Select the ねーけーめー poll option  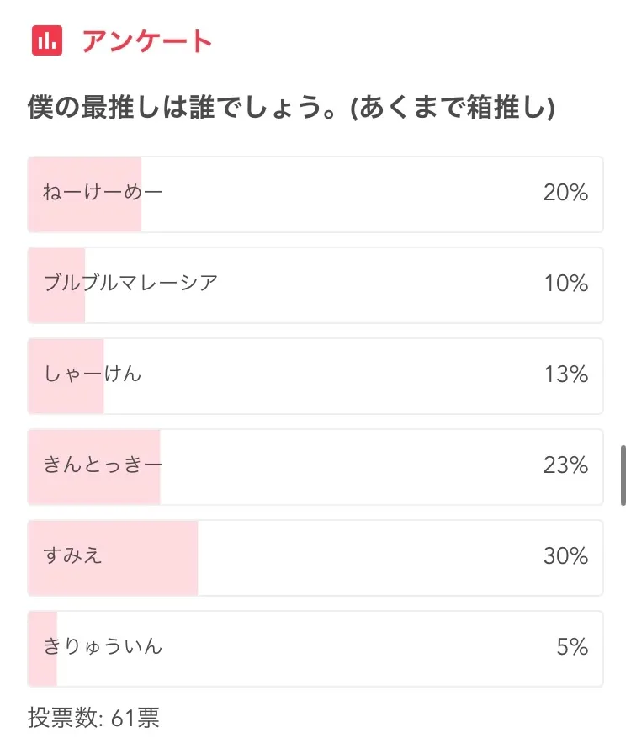tap(102, 194)
